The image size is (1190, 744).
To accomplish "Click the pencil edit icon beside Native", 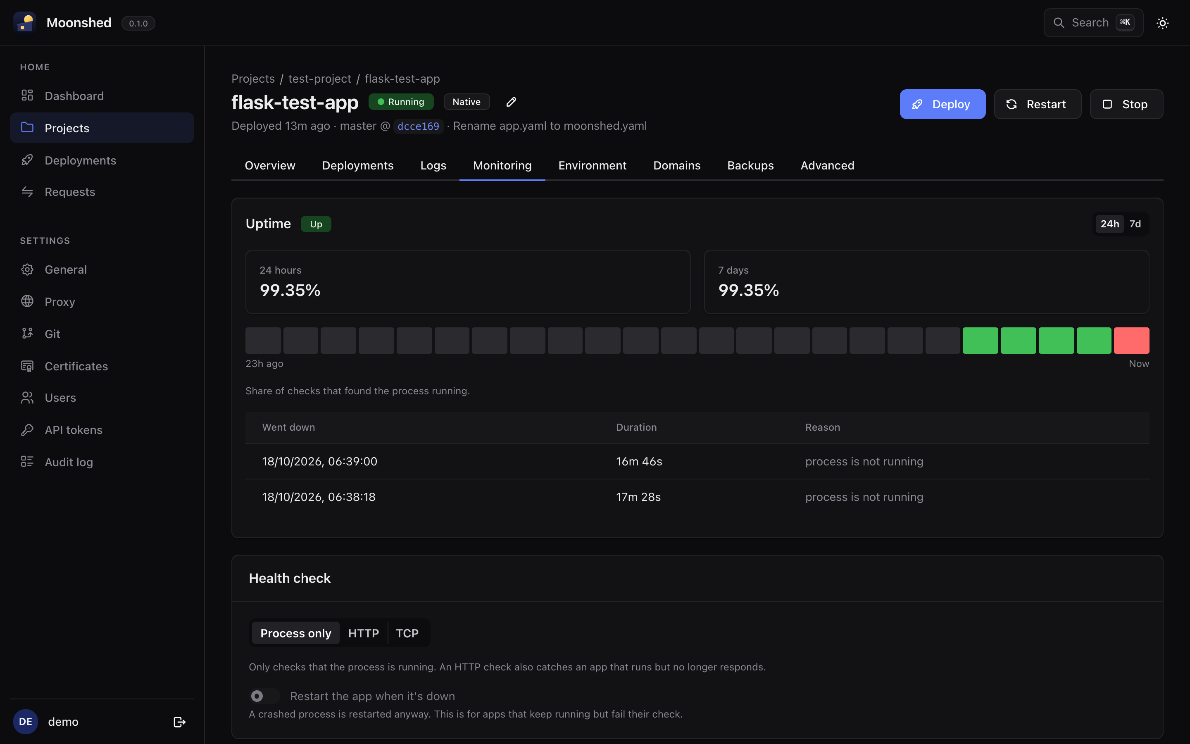I will pyautogui.click(x=511, y=102).
